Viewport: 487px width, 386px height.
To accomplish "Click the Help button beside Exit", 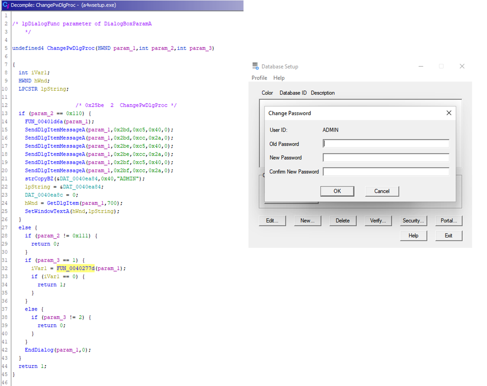I will tap(413, 236).
